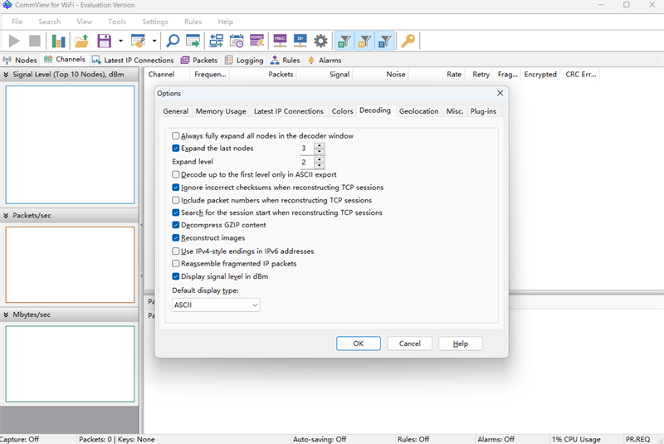Start capture with the play icon
664x444 pixels.
[x=14, y=41]
